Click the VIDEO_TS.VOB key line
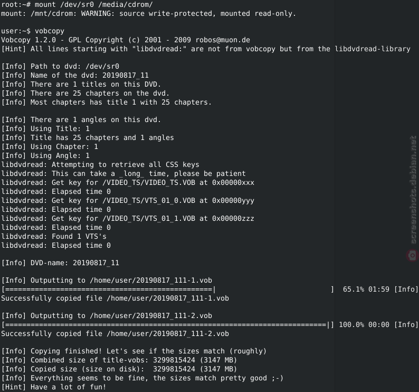The height and width of the screenshot is (392, 419). [128, 183]
